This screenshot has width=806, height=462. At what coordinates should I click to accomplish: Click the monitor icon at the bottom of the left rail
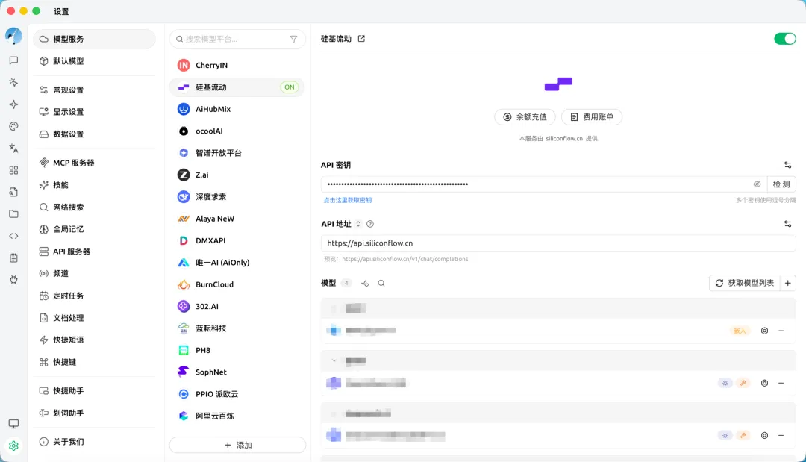click(x=13, y=424)
